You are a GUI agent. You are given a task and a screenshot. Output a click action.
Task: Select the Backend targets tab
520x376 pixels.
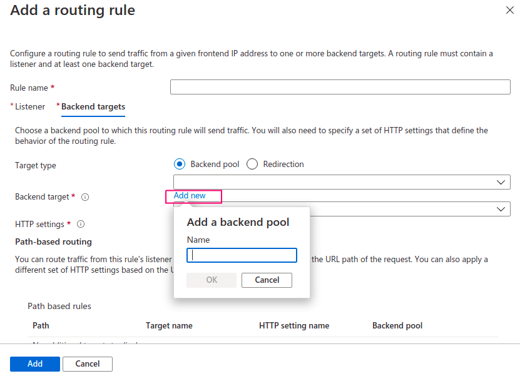(x=93, y=107)
